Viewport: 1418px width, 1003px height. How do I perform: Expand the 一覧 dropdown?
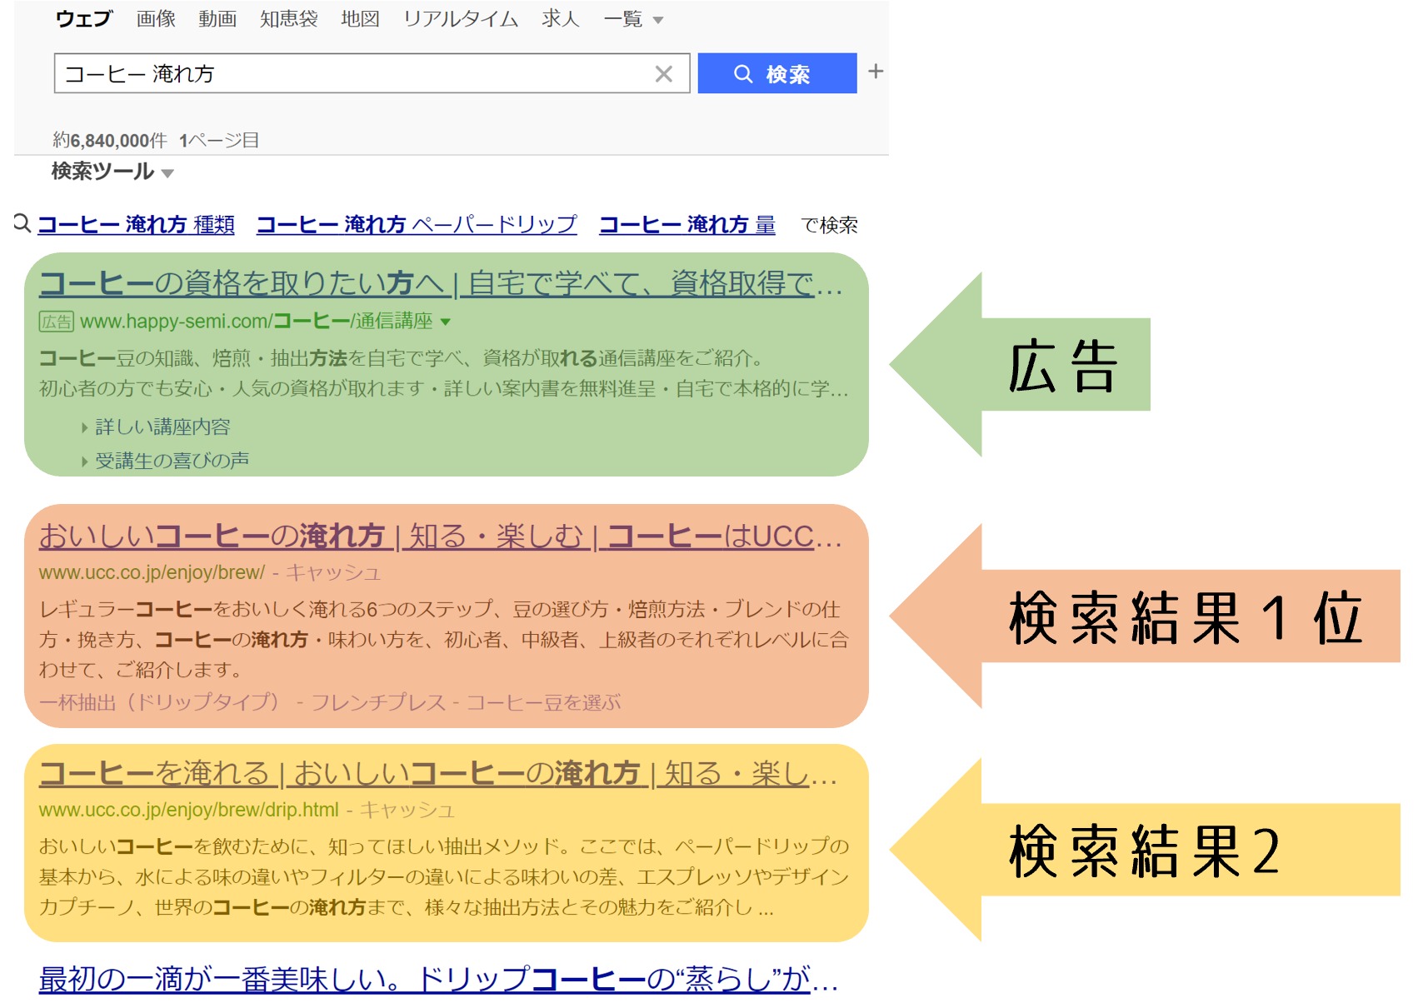(x=625, y=19)
